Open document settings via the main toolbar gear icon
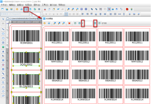 coord(17,9)
